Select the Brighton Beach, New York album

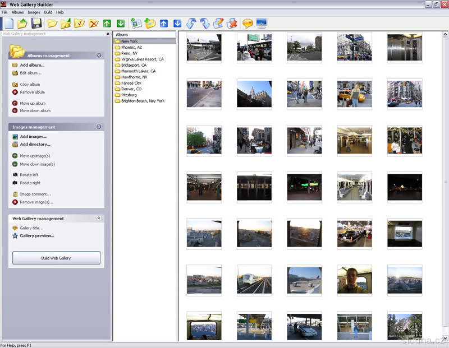143,101
